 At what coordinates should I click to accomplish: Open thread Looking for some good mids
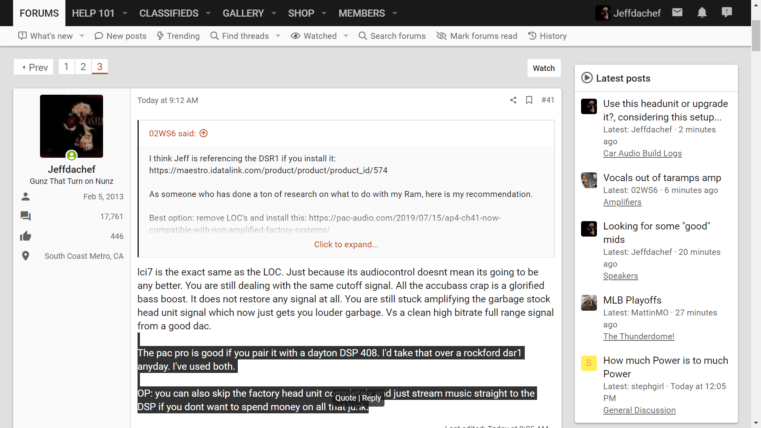(657, 233)
